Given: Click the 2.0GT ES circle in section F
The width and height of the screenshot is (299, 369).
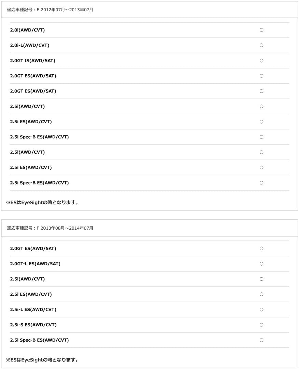Looking at the screenshot, I should click(261, 249).
